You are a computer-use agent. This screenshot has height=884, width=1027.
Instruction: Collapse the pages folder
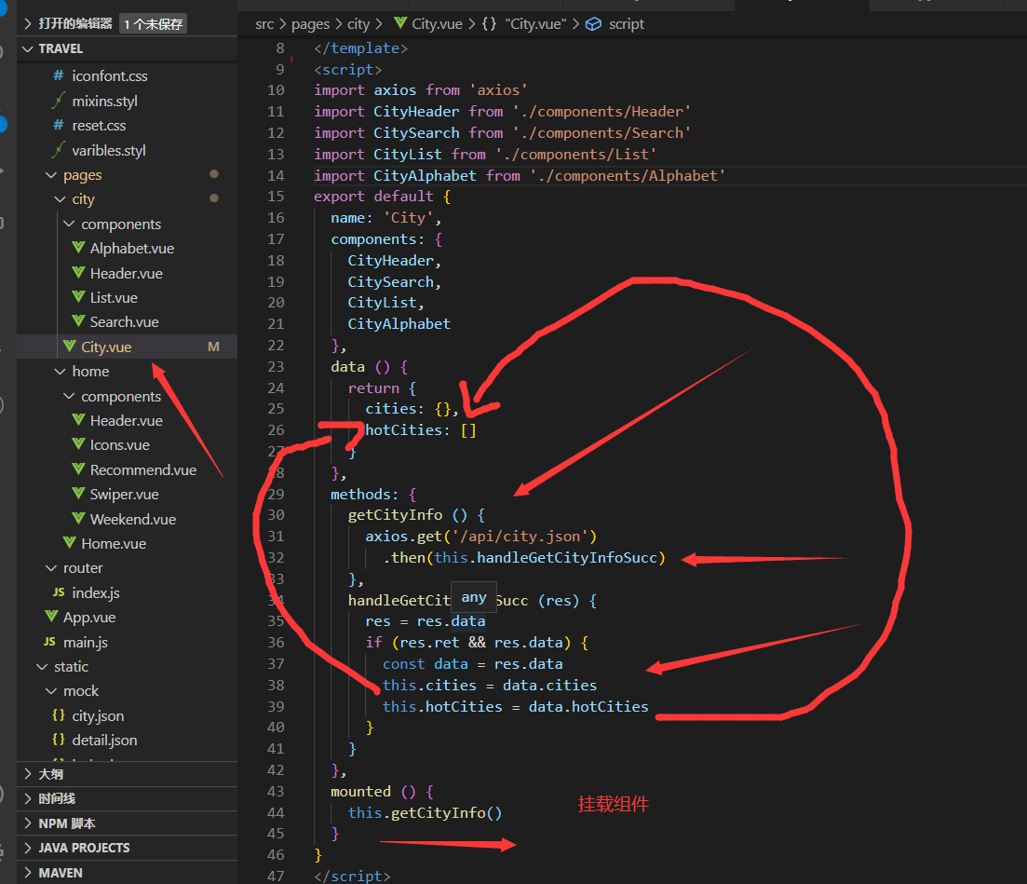[83, 175]
